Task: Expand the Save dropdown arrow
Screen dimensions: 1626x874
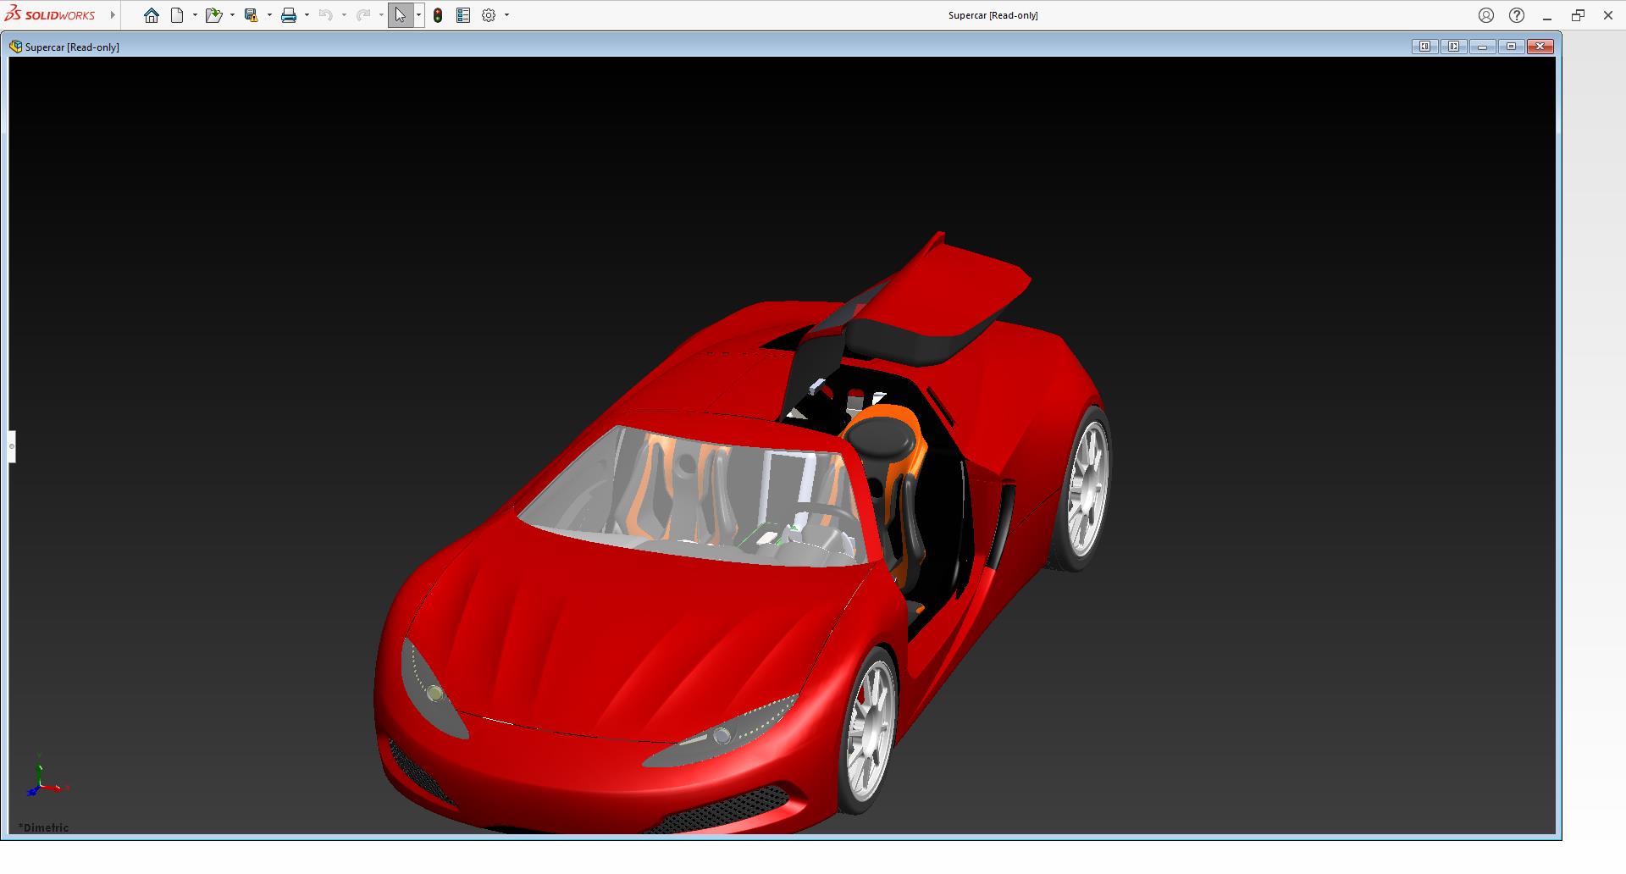Action: pos(269,15)
